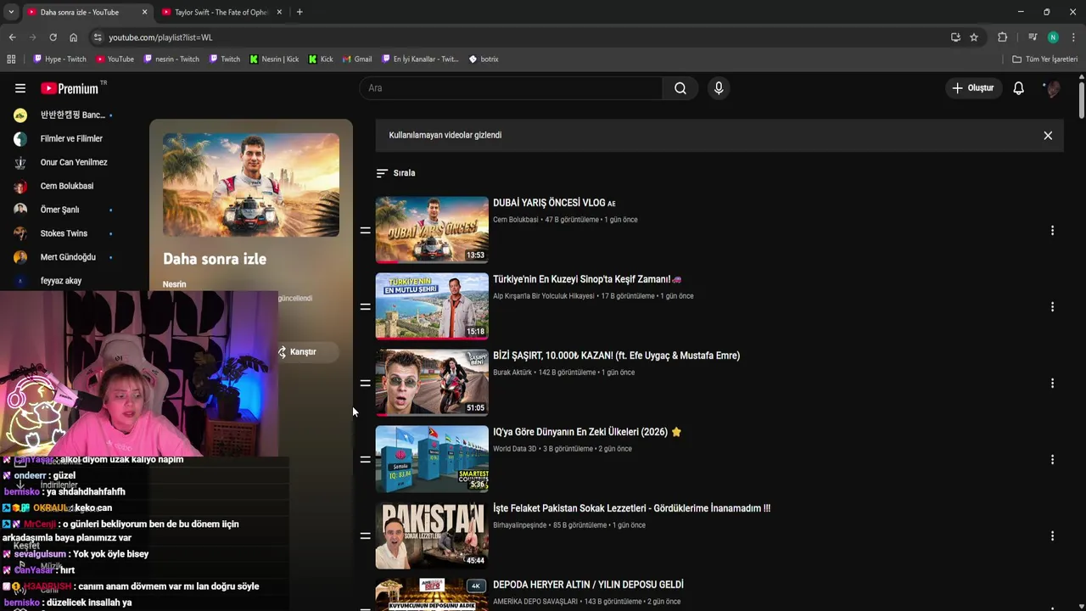The height and width of the screenshot is (611, 1086).
Task: Open the Tüm Yer İşaretleri bookmarks folder
Action: coord(1045,59)
